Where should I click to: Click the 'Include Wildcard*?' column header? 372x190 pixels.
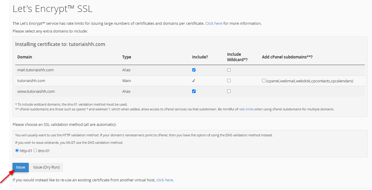(238, 57)
